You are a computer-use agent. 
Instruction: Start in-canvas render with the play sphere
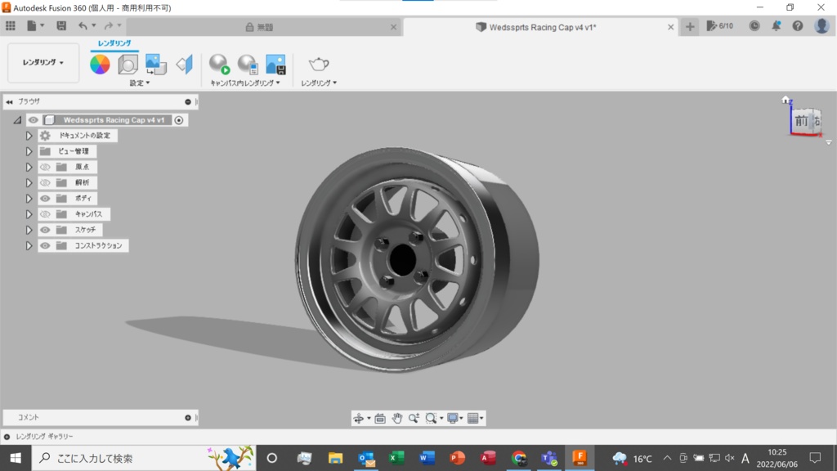pyautogui.click(x=219, y=65)
